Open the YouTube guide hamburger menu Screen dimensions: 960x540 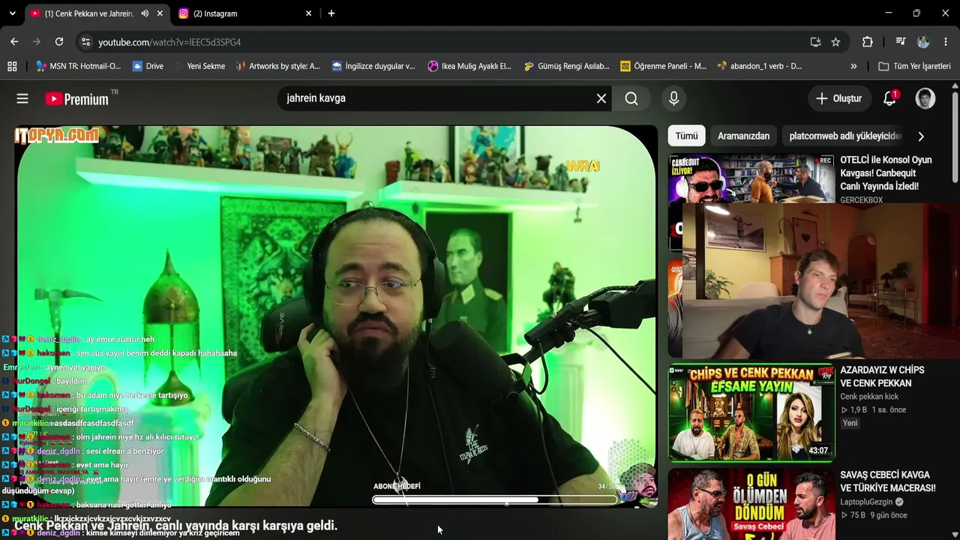tap(22, 98)
